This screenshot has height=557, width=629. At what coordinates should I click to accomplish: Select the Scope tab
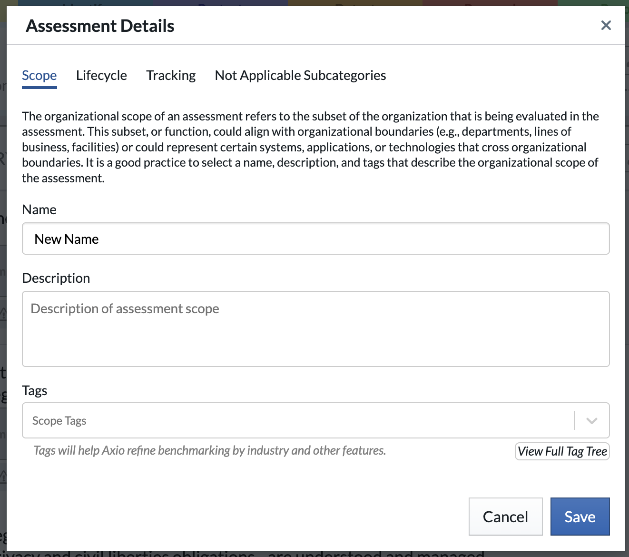click(x=39, y=75)
